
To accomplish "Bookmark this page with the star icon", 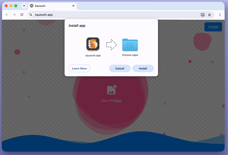I will (209, 15).
